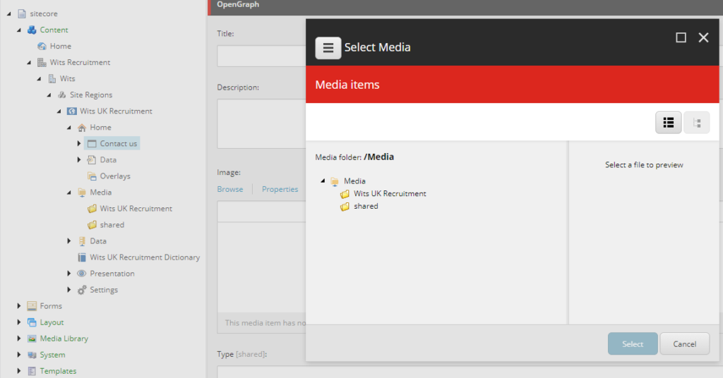Screen dimensions: 723x378
Task: Collapse the Wits Recruitment node
Action: (x=29, y=62)
